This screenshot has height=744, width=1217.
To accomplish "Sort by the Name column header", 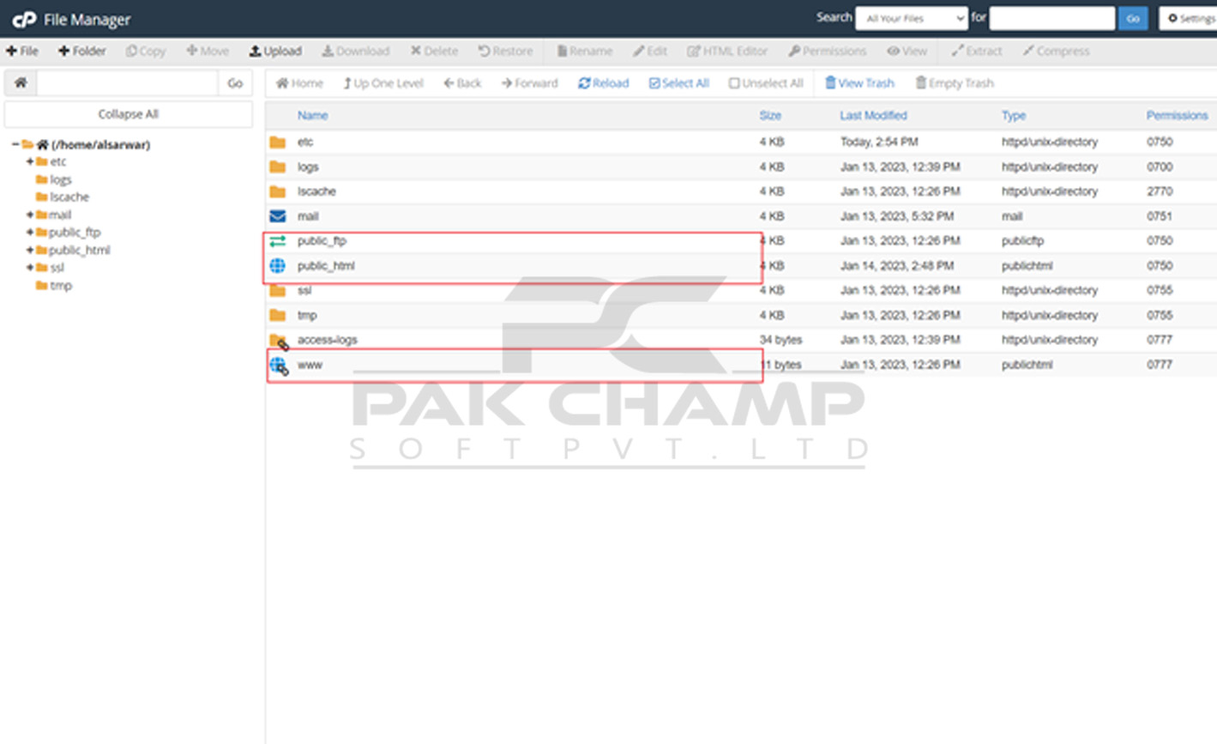I will (312, 115).
